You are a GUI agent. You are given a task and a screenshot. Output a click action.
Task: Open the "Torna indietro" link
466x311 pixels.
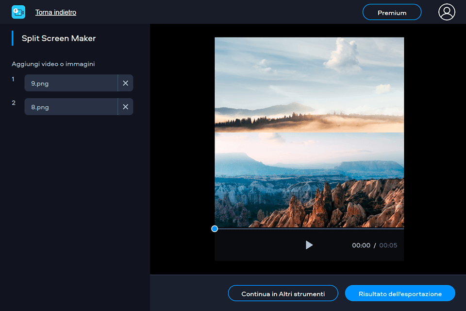point(55,12)
